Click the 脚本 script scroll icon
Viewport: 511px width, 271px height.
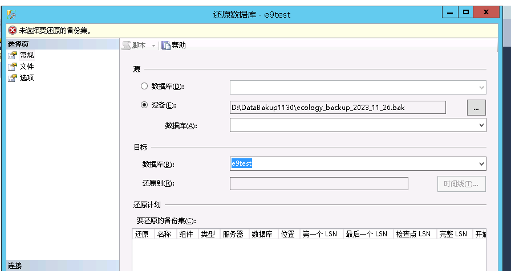point(126,46)
